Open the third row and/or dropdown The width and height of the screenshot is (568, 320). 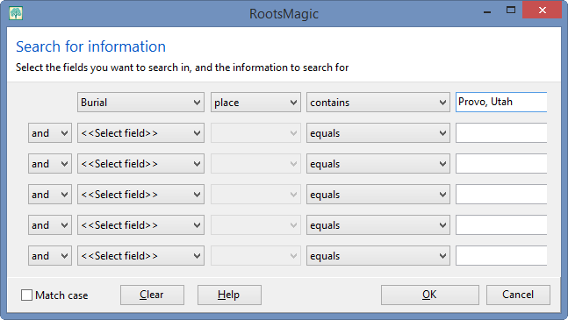pos(50,164)
